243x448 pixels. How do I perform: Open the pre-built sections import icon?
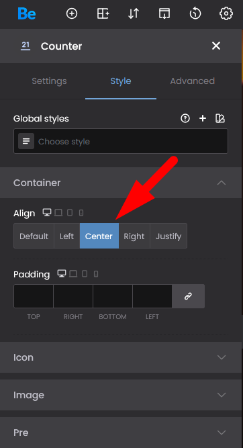[x=164, y=13]
